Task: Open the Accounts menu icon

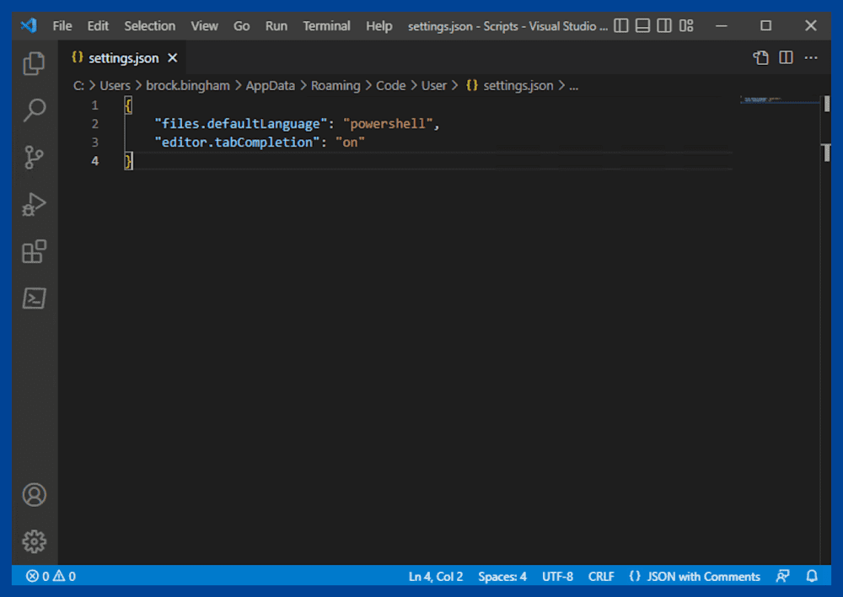Action: [x=34, y=495]
